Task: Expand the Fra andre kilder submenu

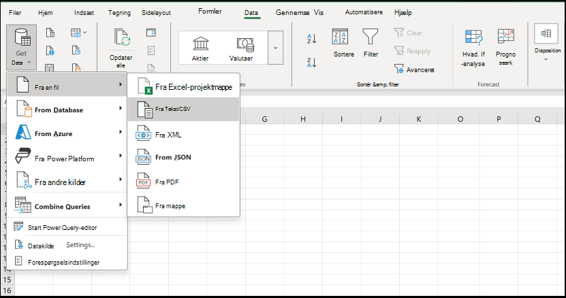Action: pos(68,181)
